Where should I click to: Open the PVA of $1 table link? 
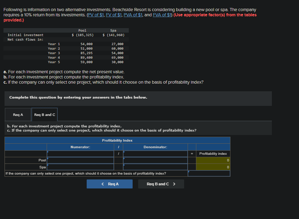pos(133,15)
